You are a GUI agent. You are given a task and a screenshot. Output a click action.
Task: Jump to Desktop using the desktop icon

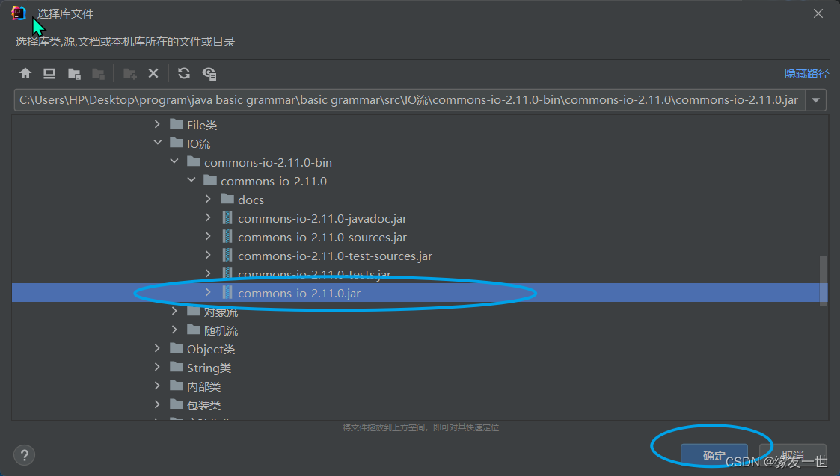[x=49, y=73]
